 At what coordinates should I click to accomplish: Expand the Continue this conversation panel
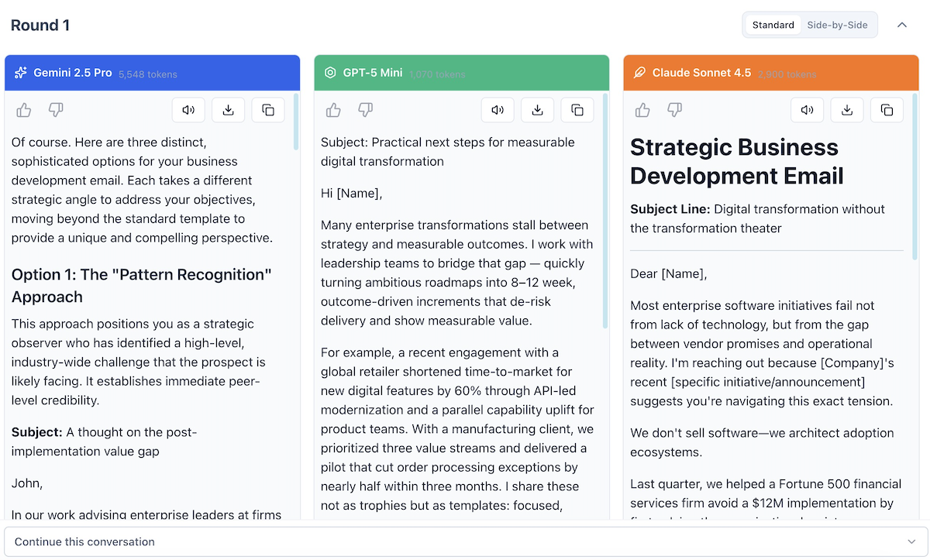[466, 541]
